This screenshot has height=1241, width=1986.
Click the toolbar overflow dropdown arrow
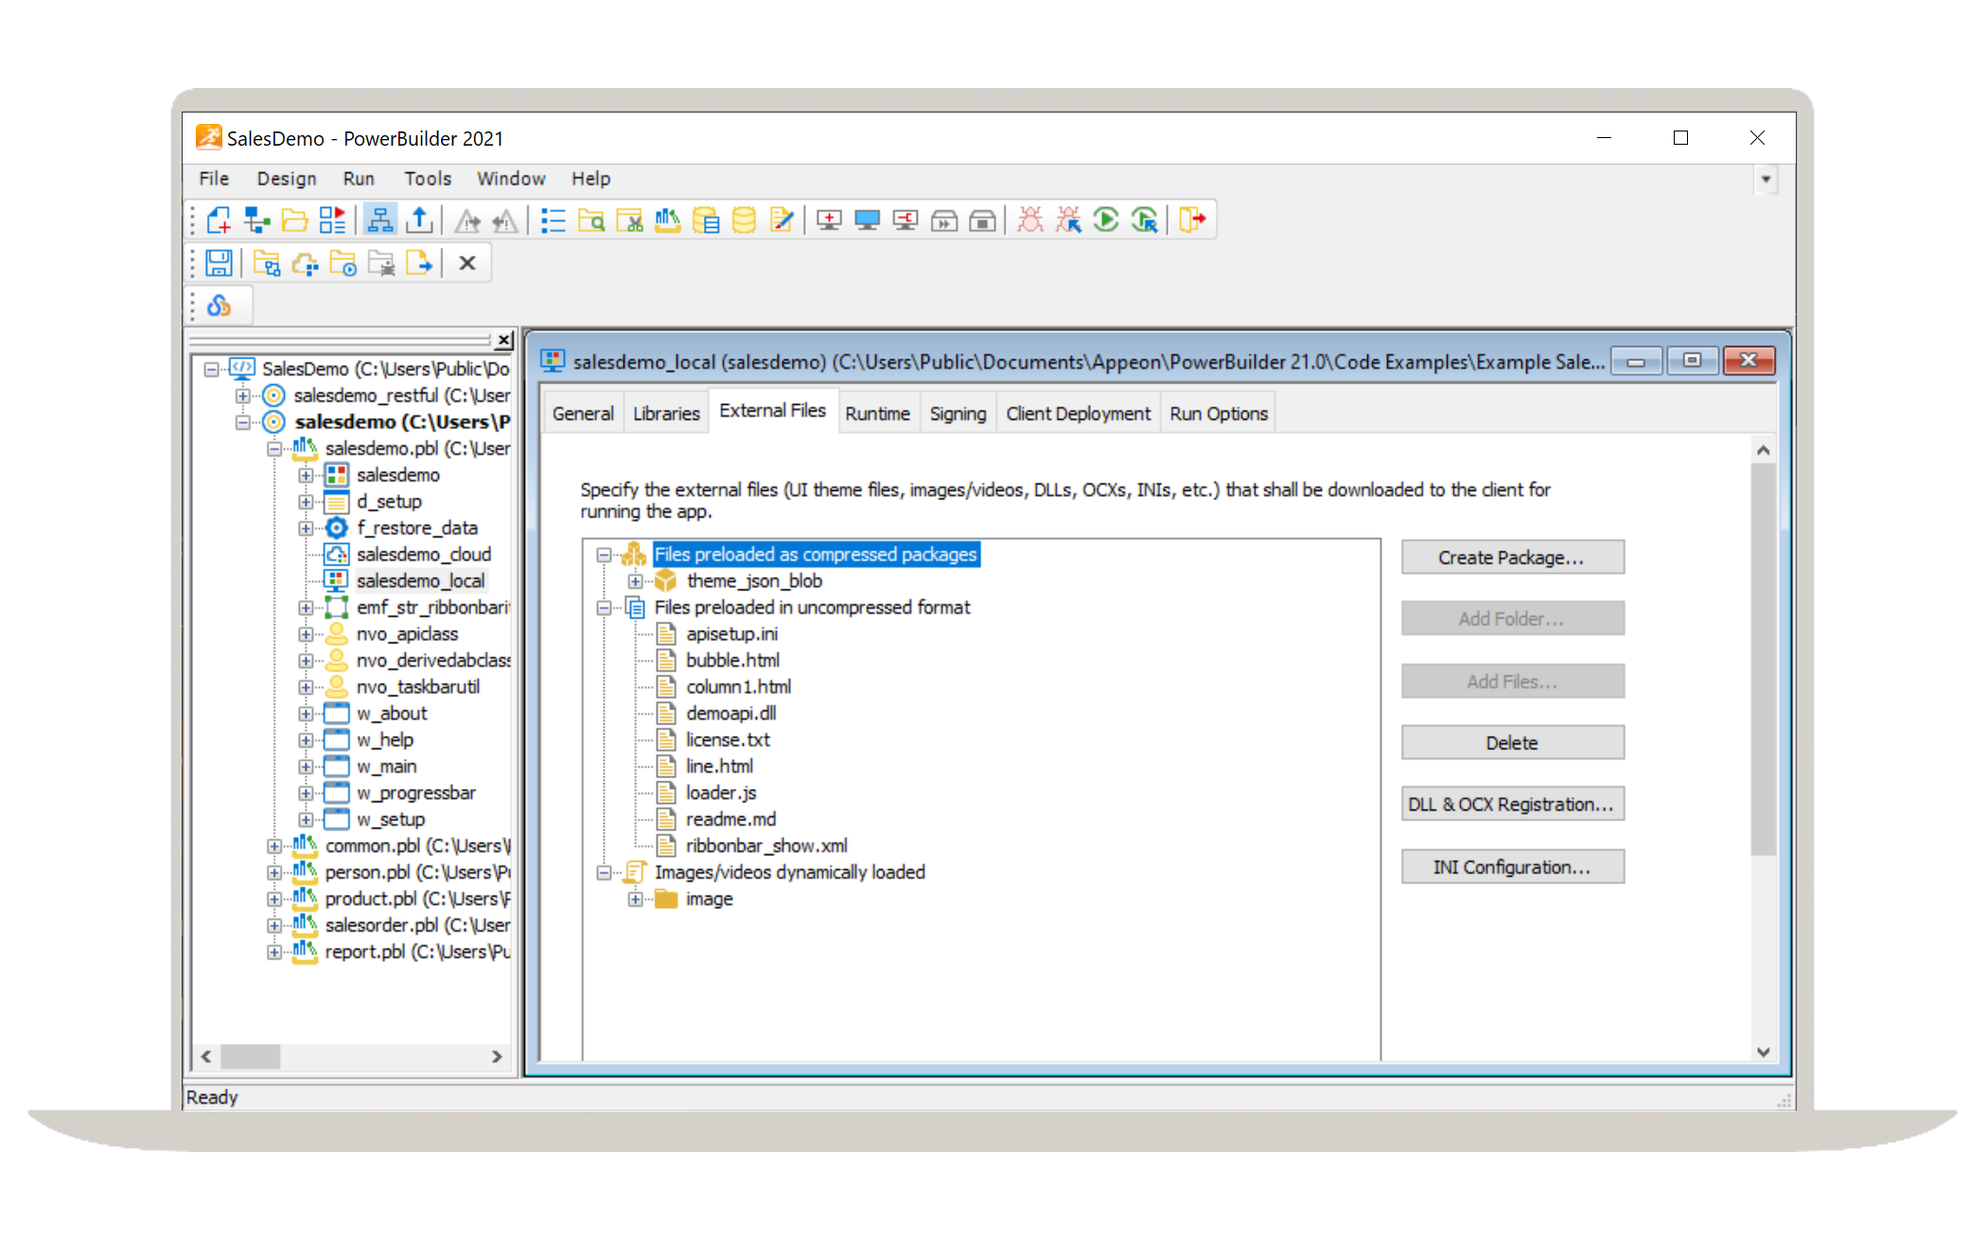1766,179
